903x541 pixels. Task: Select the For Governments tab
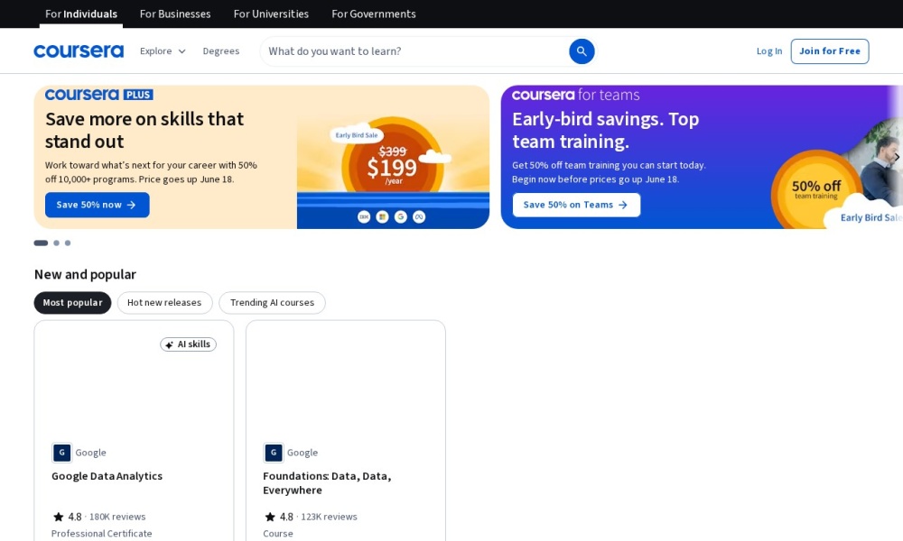click(x=374, y=14)
